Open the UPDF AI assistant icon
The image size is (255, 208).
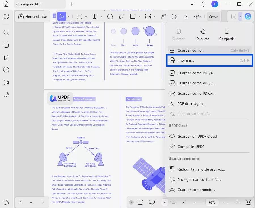(x=248, y=16)
